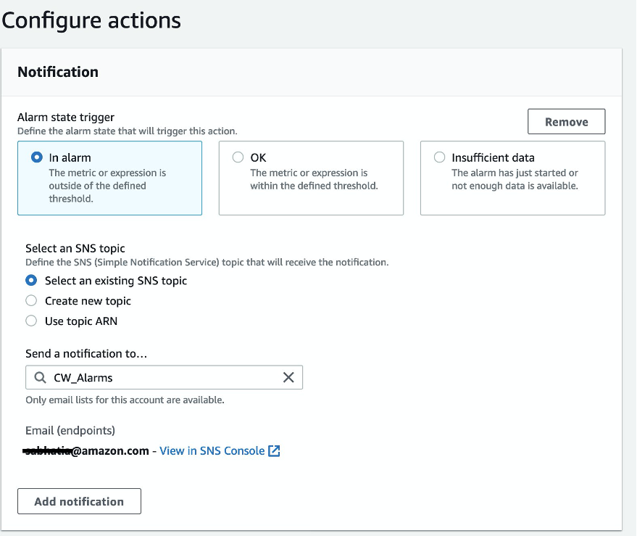Viewport: 637px width, 536px height.
Task: Click the Remove button
Action: pyautogui.click(x=566, y=121)
